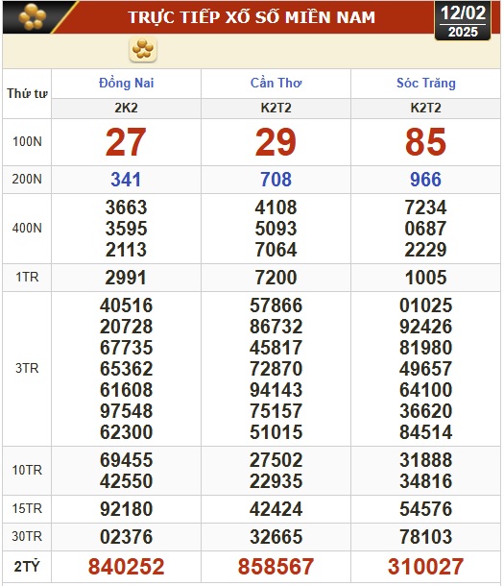
Task: Select the 15TR number 54576
Action: pos(426,509)
